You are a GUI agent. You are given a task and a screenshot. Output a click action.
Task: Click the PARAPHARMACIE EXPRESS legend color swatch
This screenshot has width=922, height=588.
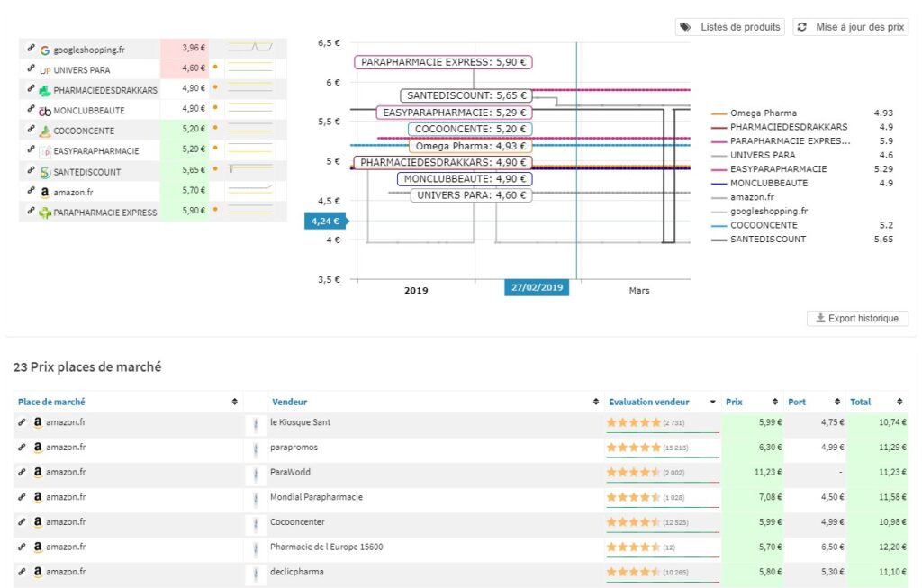719,141
